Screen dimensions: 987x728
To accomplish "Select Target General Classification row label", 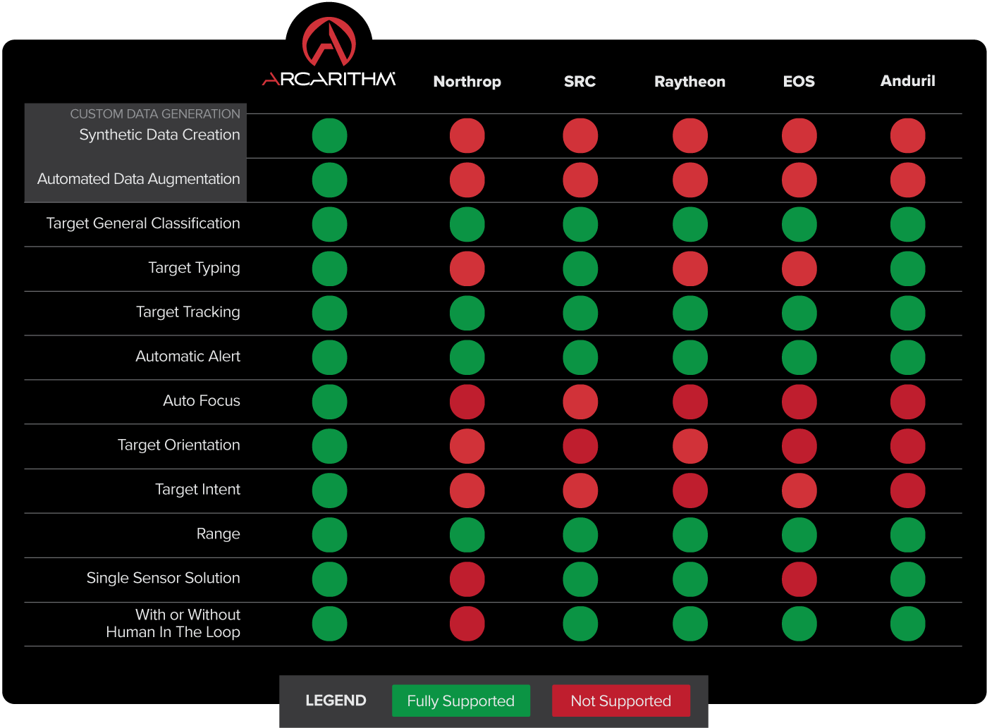I will (143, 223).
